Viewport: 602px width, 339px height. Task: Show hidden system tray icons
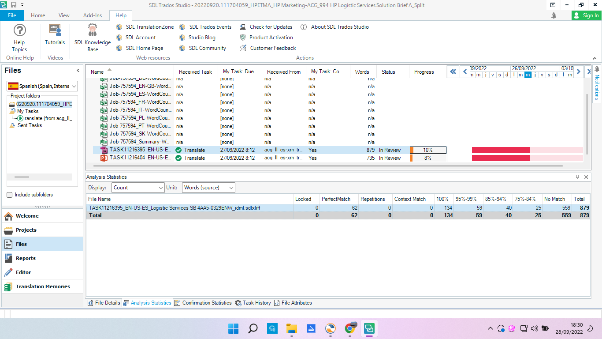click(x=490, y=328)
